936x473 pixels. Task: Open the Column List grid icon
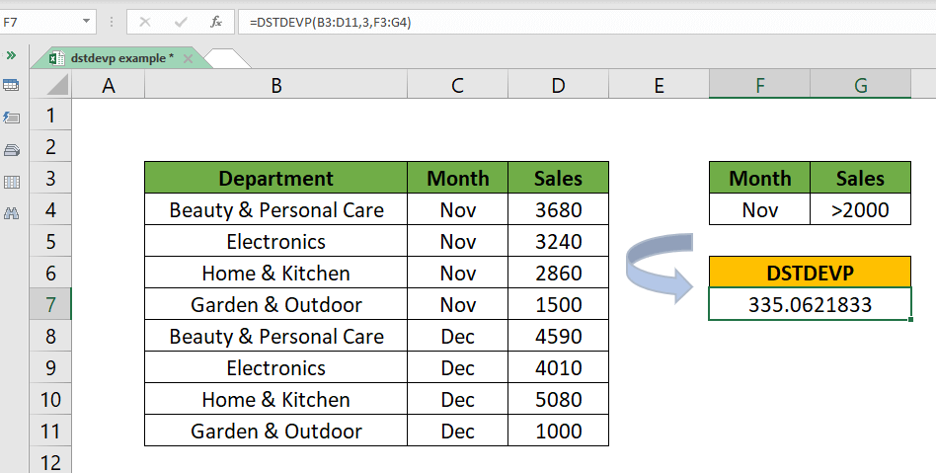(x=11, y=182)
